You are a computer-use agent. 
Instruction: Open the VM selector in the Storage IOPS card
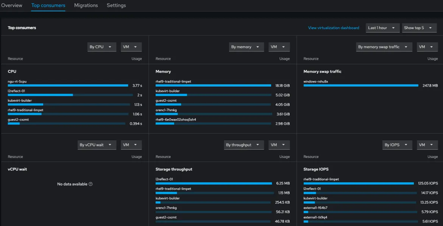click(x=427, y=145)
